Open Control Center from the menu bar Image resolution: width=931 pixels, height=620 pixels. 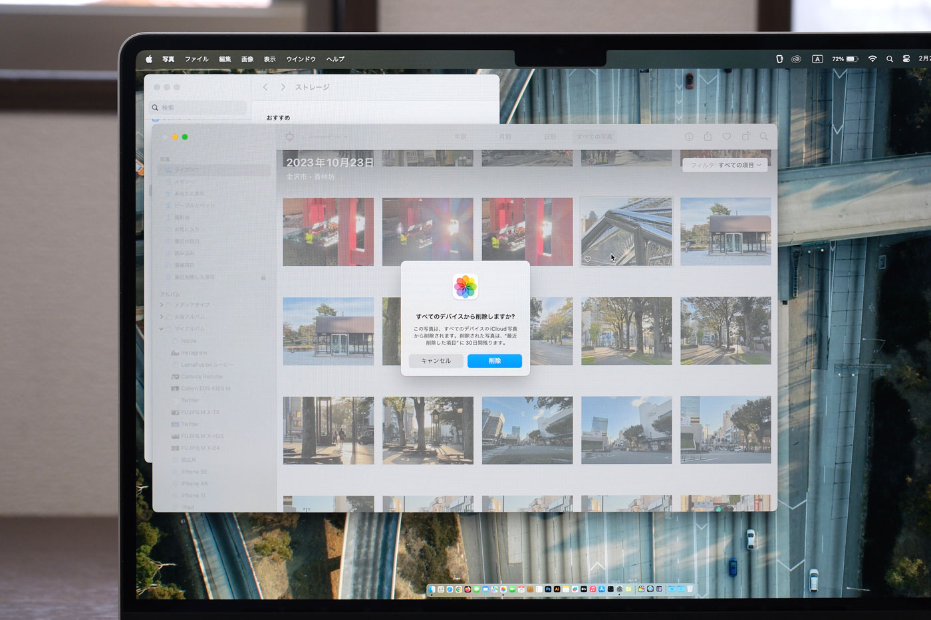(906, 59)
